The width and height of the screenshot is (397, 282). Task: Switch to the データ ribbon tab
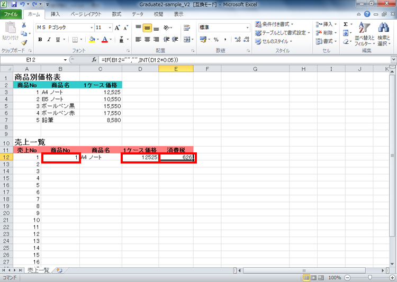[138, 14]
